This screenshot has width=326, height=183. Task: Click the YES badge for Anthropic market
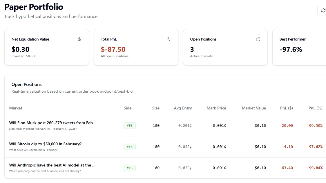pyautogui.click(x=129, y=168)
